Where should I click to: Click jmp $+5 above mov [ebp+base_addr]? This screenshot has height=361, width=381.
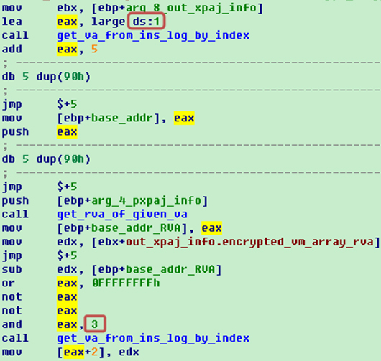click(x=40, y=104)
